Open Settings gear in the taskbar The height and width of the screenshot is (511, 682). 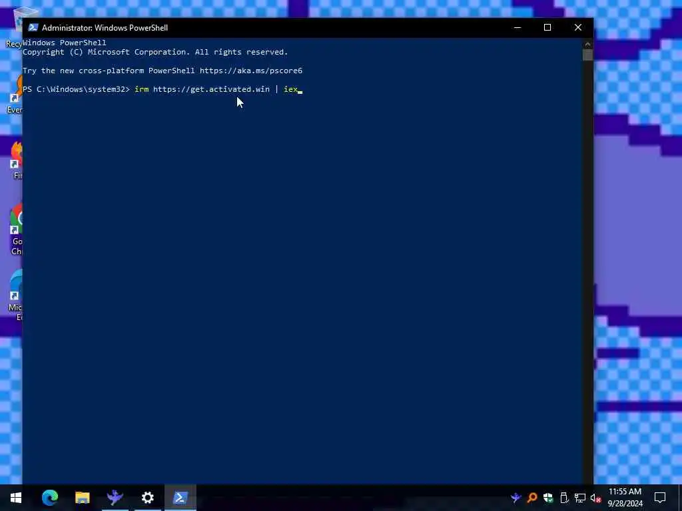(x=147, y=498)
